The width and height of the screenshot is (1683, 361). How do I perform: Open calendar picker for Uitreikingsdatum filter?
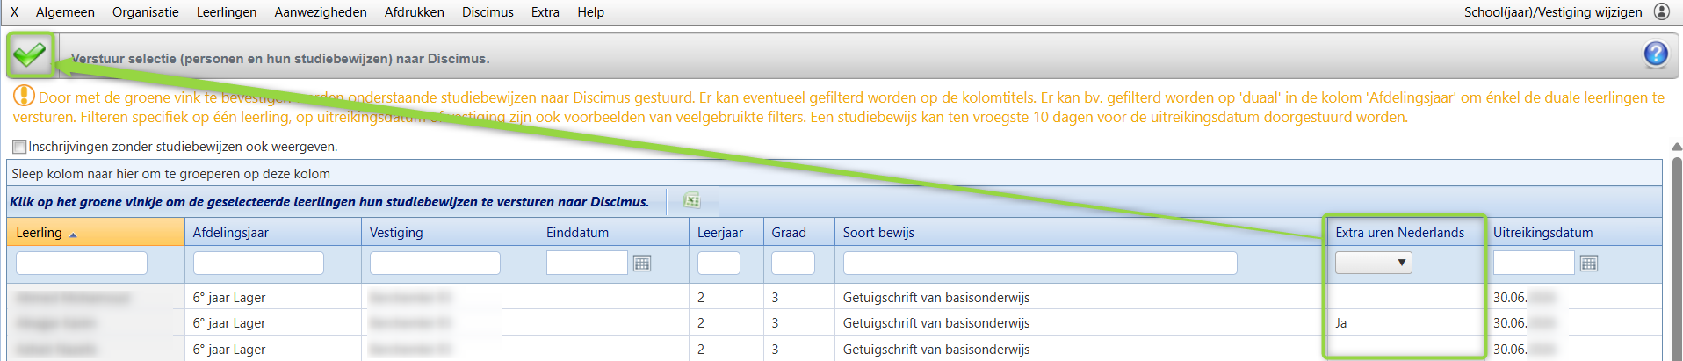1588,264
